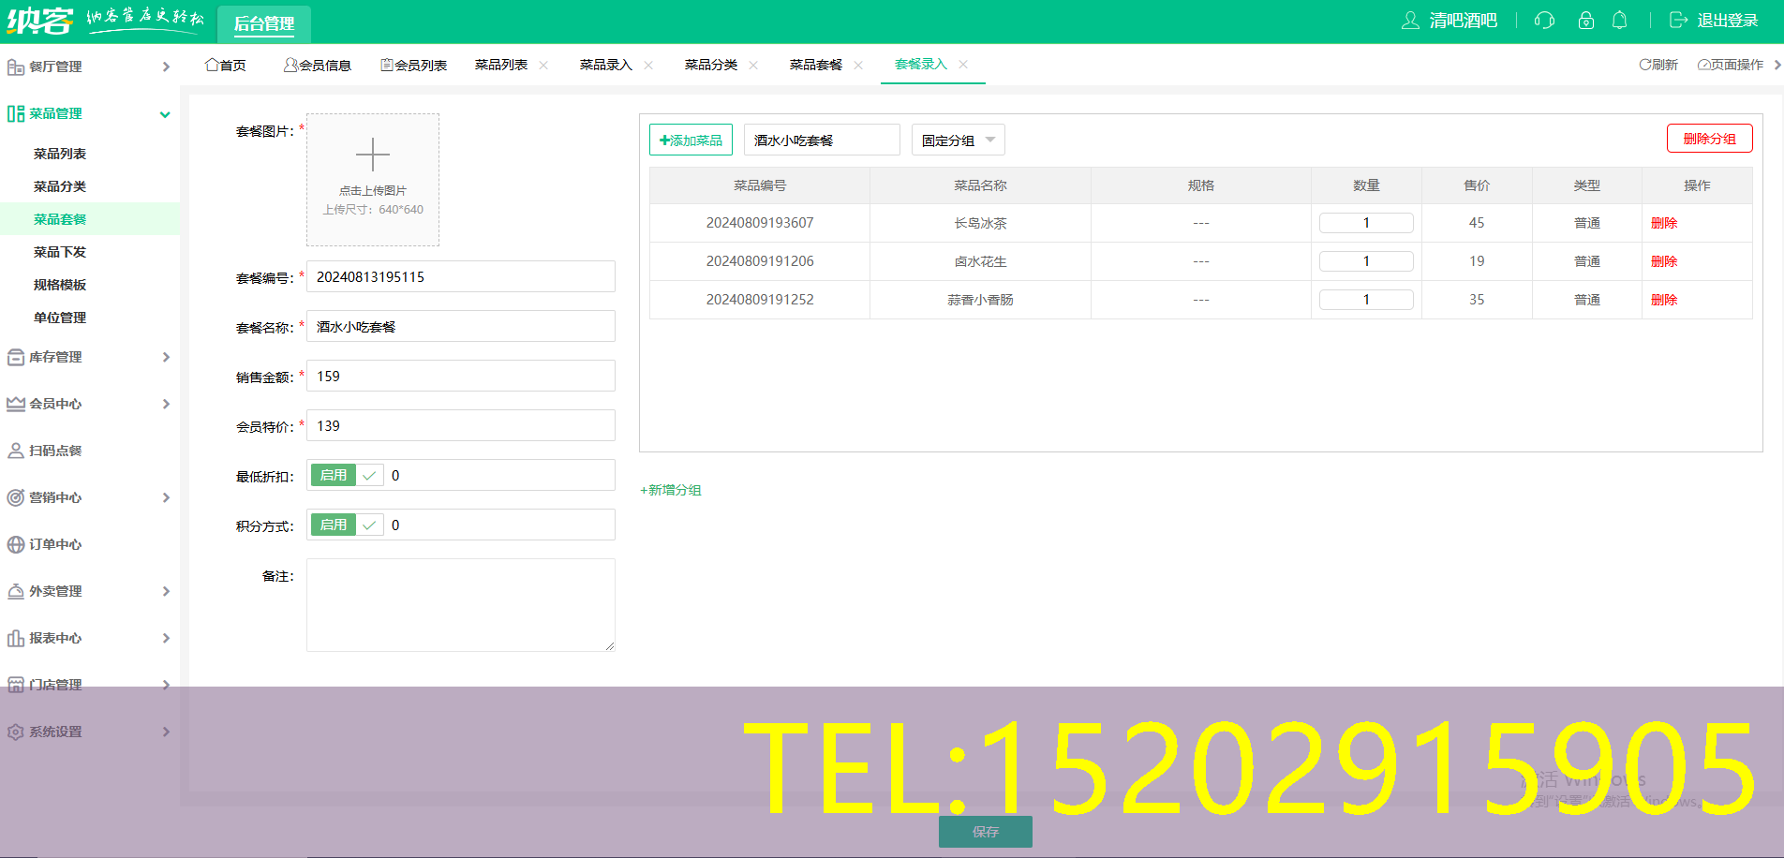
Task: Toggle the 最低折扣 启用 switch
Action: point(347,476)
